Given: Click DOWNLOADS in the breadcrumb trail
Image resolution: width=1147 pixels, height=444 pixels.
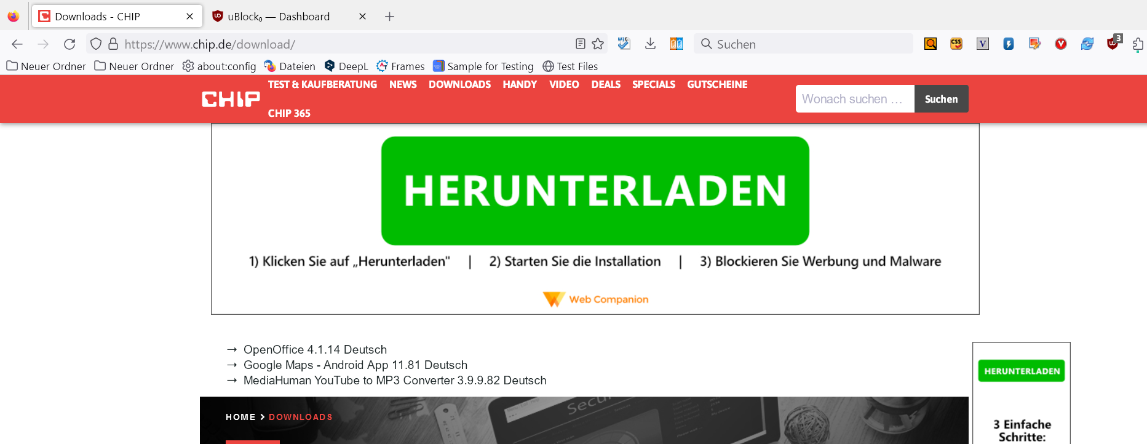Looking at the screenshot, I should (301, 417).
